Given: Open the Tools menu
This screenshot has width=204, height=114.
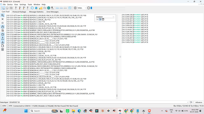Looking at the screenshot, I should 30,4.
